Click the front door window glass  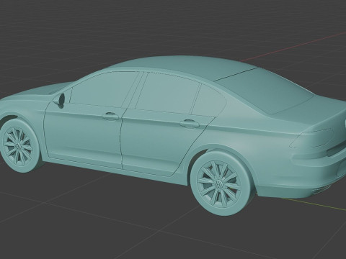coord(103,89)
